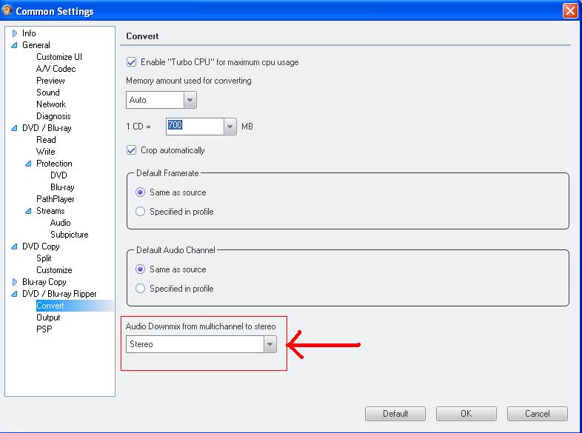The height and width of the screenshot is (433, 582).
Task: Click the Cancel button
Action: tap(537, 413)
